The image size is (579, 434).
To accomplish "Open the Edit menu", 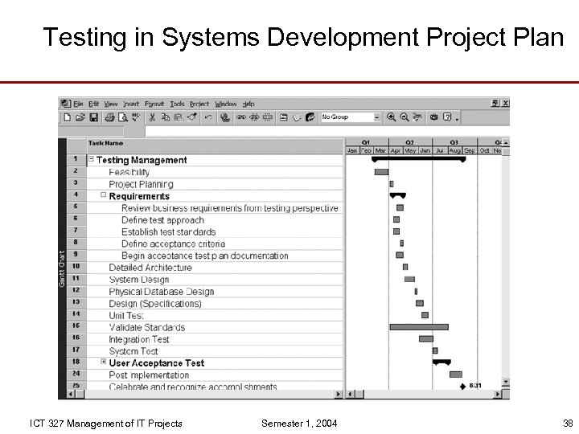I will click(x=93, y=104).
